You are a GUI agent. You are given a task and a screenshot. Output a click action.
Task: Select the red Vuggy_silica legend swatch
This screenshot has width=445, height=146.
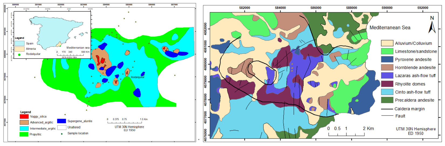[x=24, y=117]
